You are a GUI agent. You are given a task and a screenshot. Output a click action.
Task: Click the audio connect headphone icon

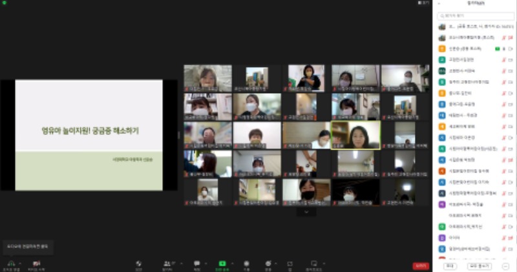click(10, 263)
